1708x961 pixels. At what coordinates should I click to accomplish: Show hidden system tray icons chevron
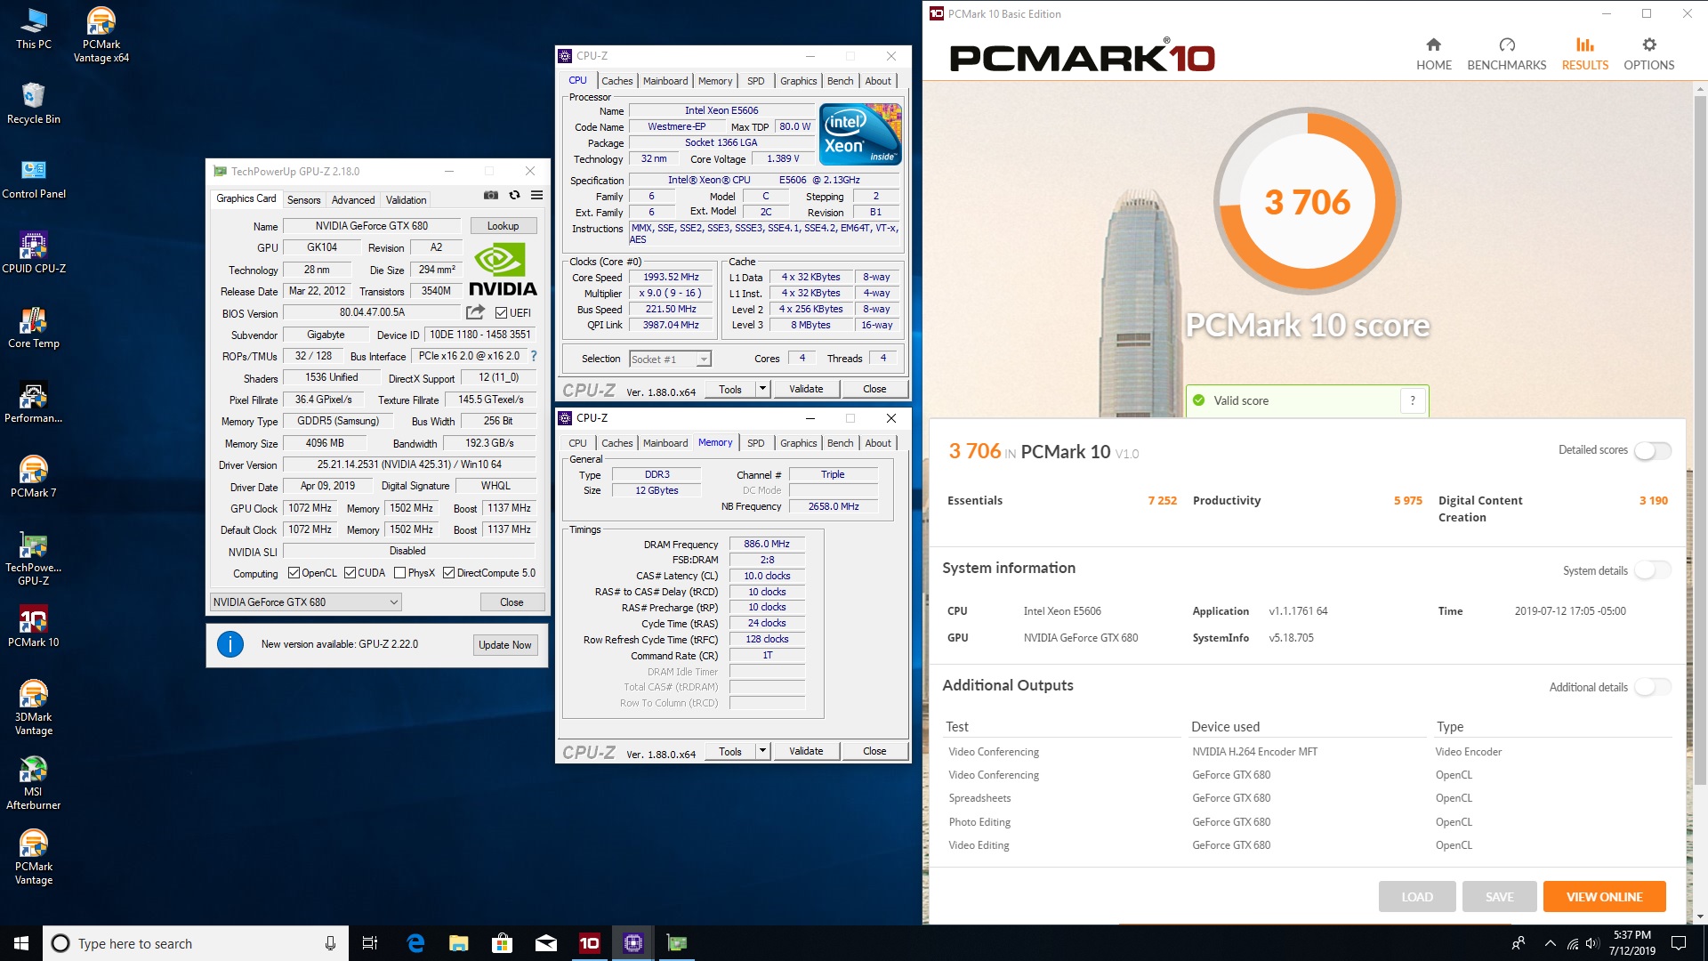pyautogui.click(x=1551, y=943)
